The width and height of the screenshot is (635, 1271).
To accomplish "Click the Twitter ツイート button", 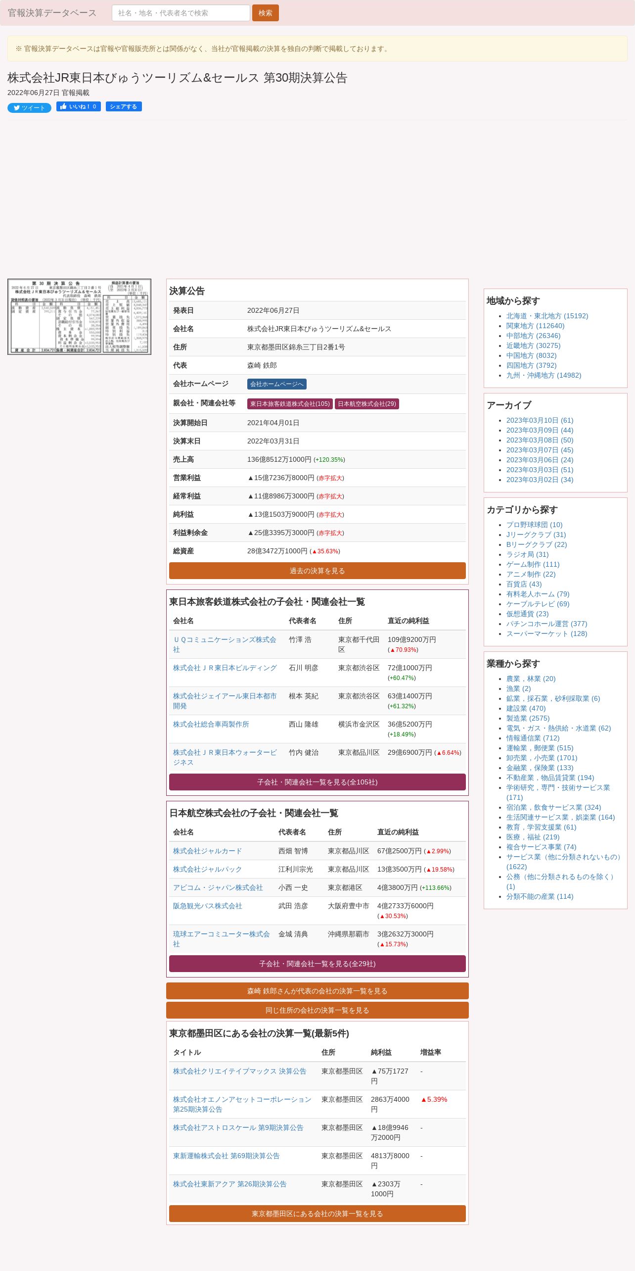I will pos(29,107).
